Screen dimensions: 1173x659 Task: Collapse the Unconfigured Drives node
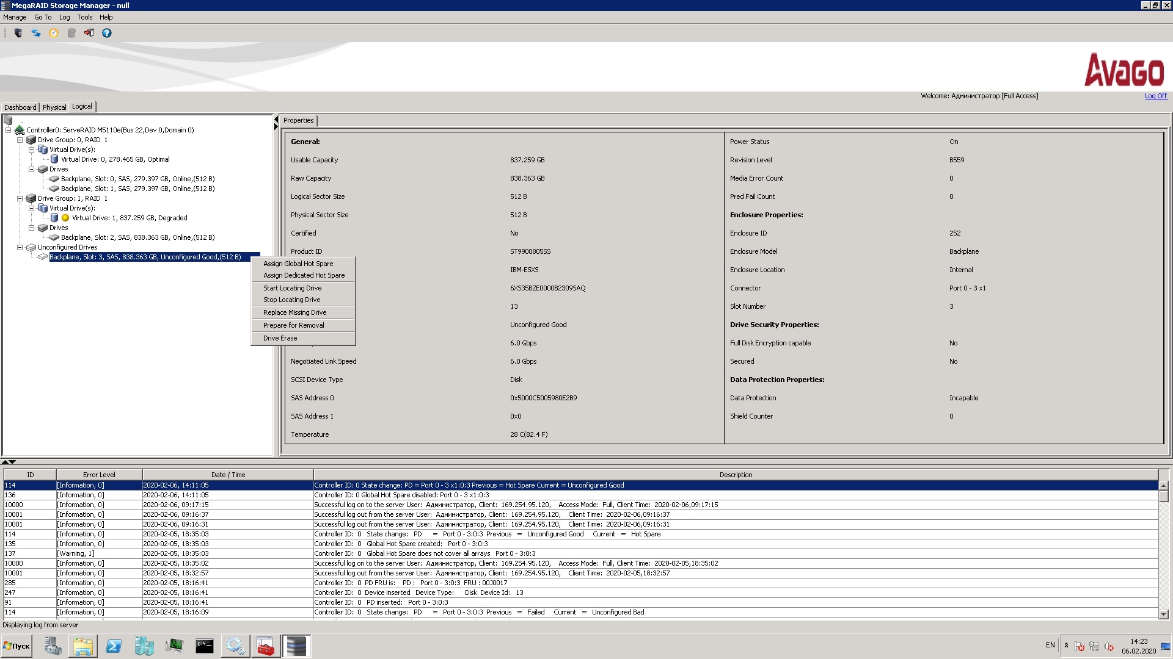click(20, 247)
